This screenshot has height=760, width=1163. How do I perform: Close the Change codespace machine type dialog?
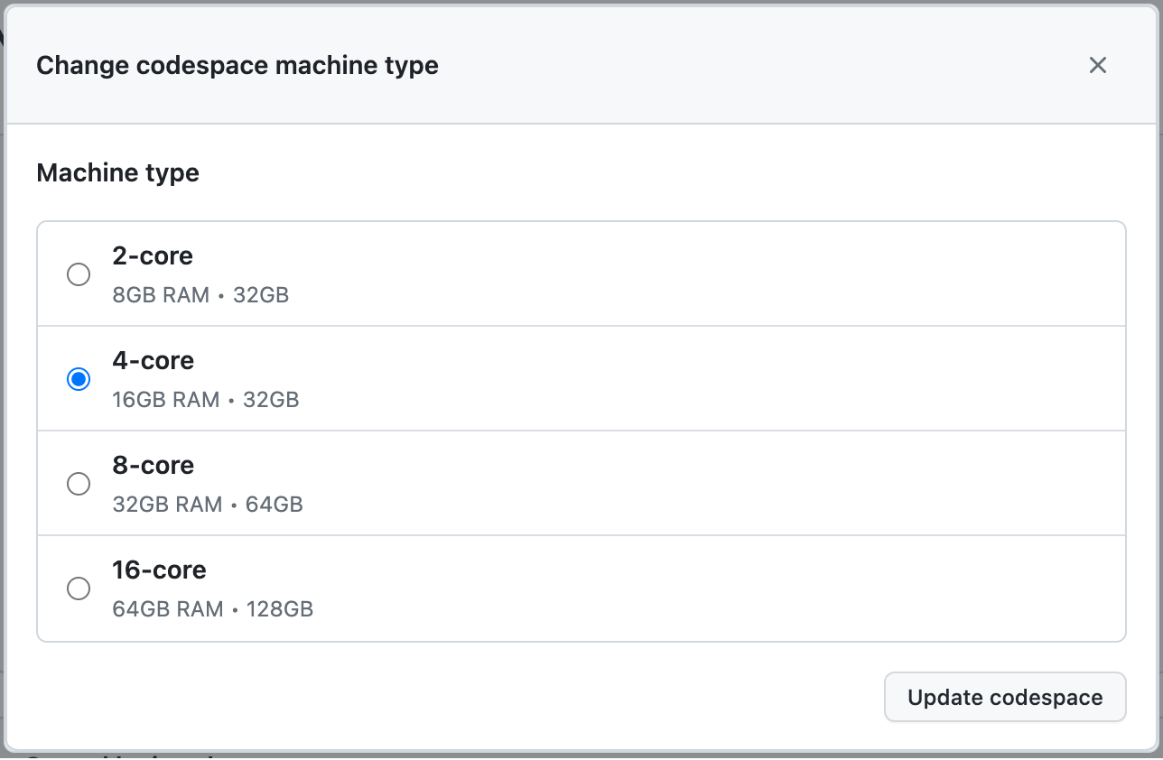[x=1098, y=65]
